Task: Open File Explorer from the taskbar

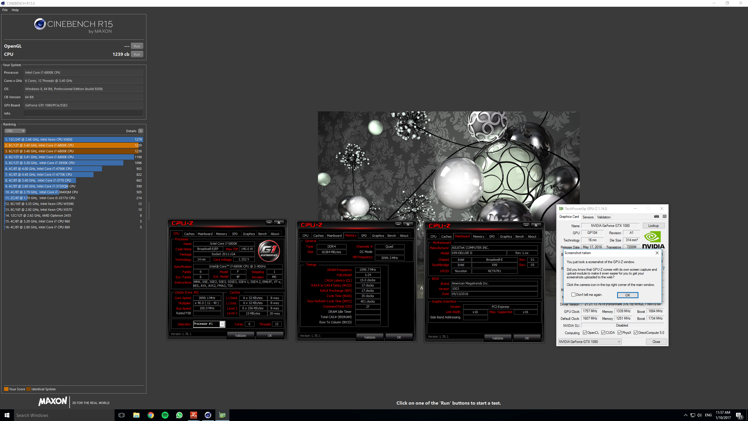Action: pos(136,415)
